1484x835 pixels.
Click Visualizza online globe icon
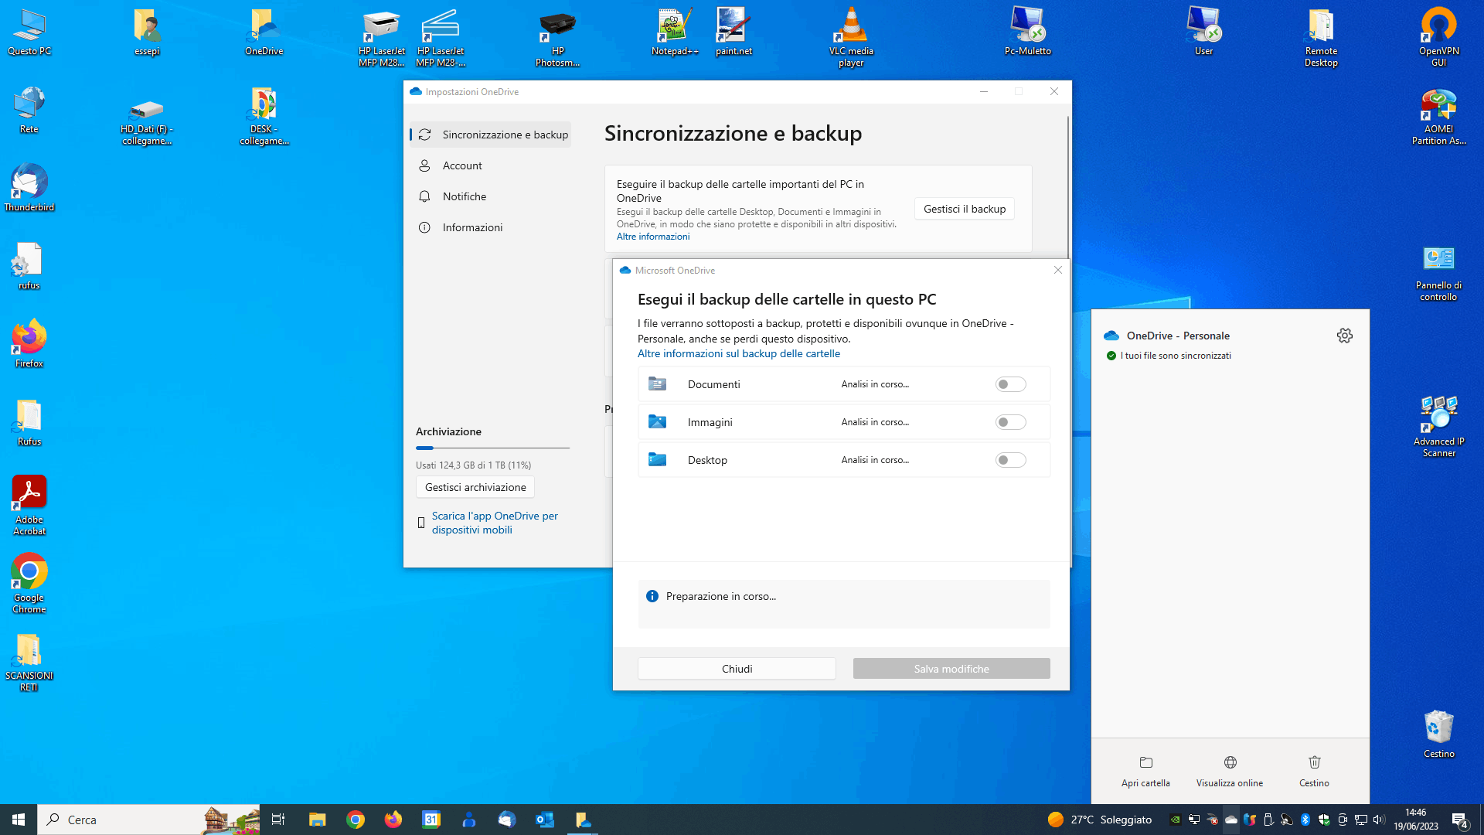1230,763
